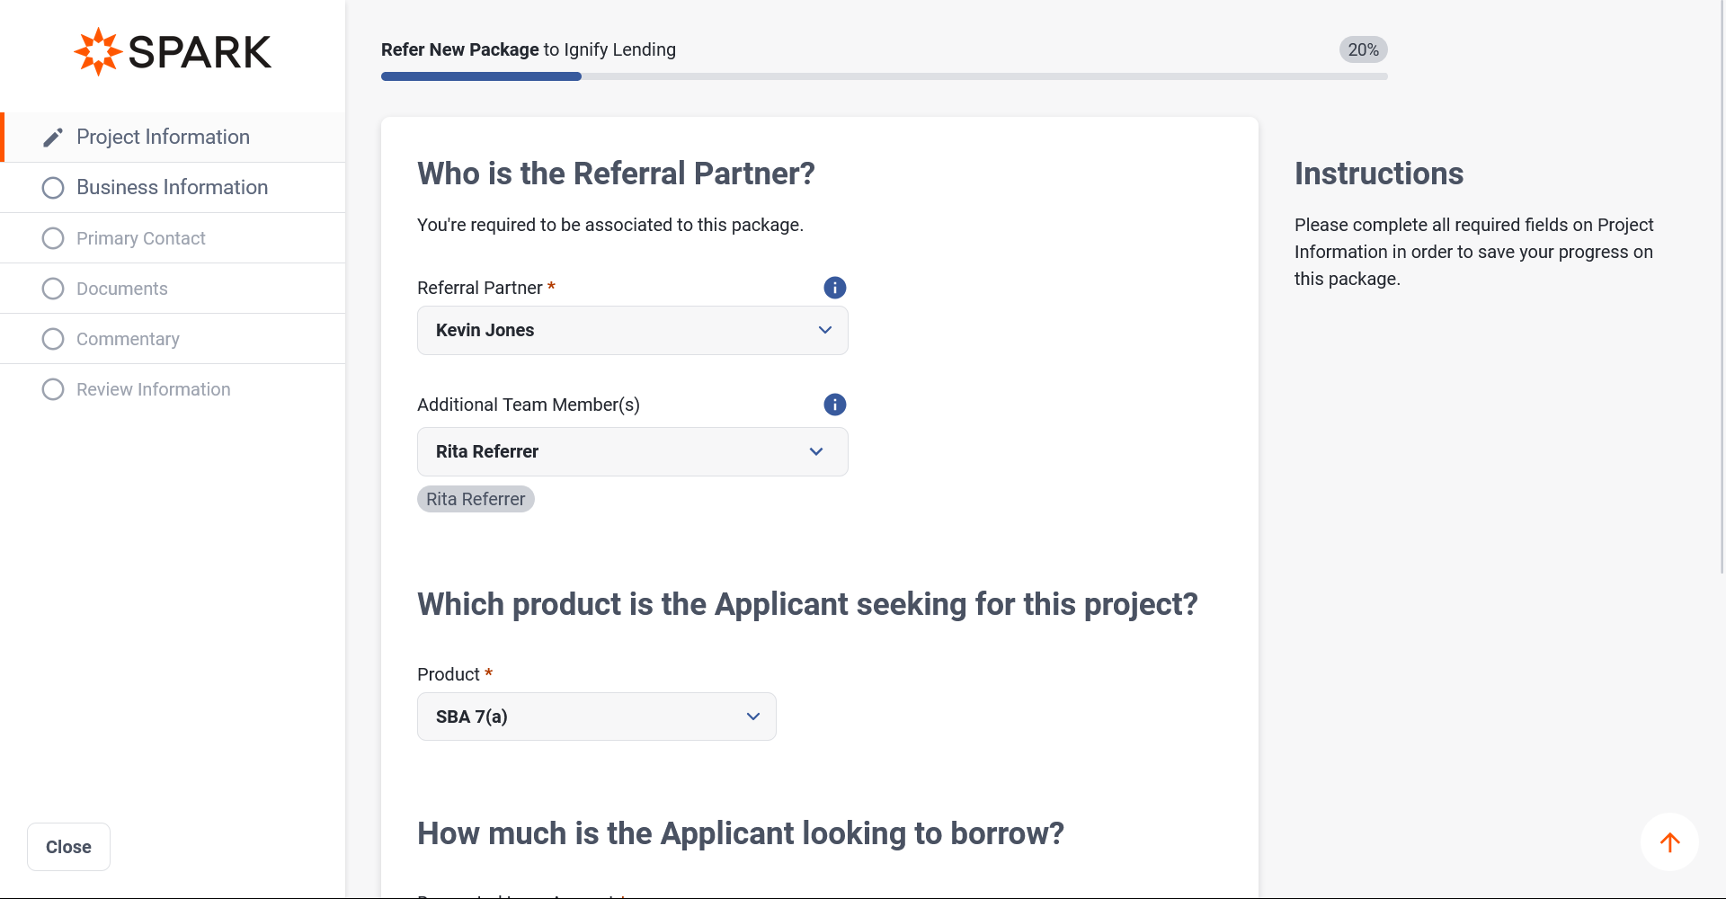Select the Commentary step circle
Image resolution: width=1726 pixels, height=899 pixels.
point(53,339)
